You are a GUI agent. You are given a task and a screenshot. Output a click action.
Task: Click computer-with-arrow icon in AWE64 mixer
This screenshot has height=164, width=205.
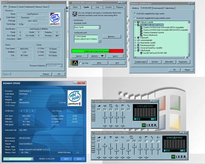[x=131, y=138]
